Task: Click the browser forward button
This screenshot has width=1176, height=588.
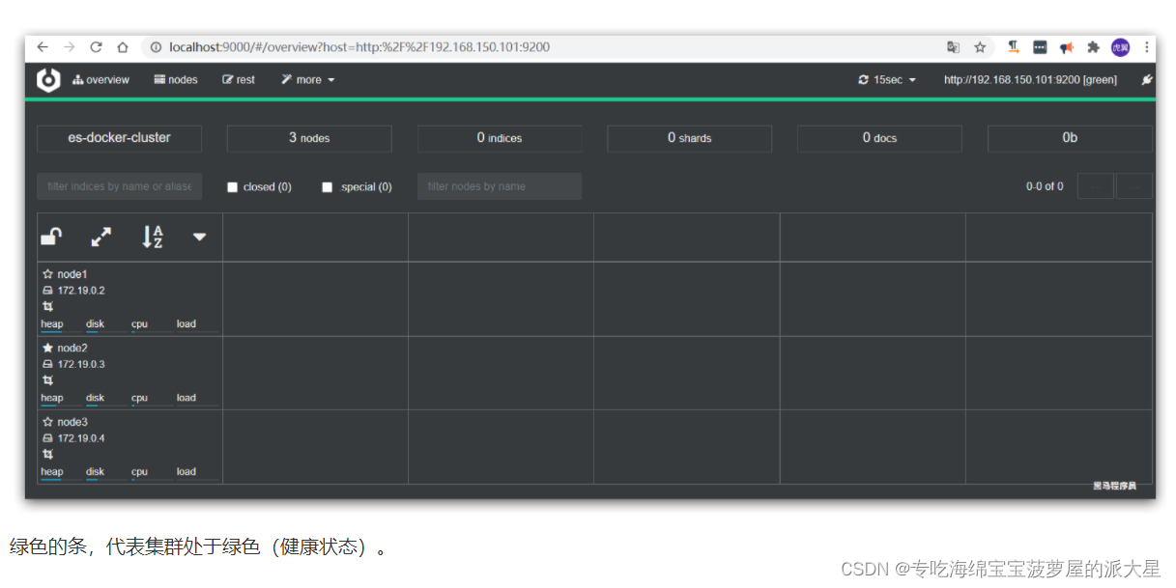Action: point(70,46)
